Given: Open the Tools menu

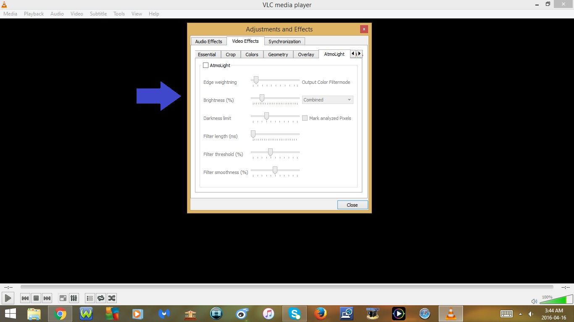Looking at the screenshot, I should click(x=119, y=13).
